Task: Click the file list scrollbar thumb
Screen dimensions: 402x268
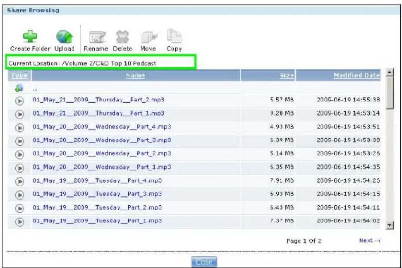Action: click(390, 93)
